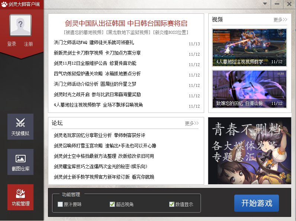Click 注册 to register an account
296x221 pixels.
tap(28, 44)
